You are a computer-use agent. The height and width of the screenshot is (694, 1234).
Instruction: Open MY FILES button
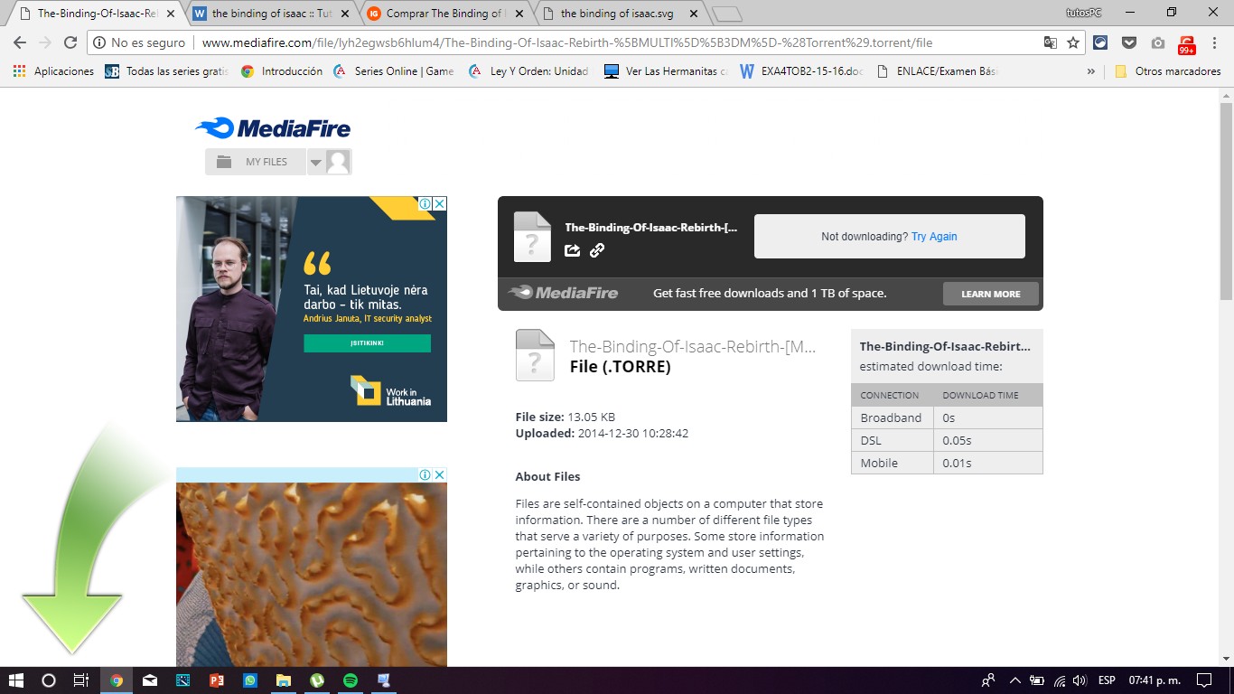tap(256, 162)
